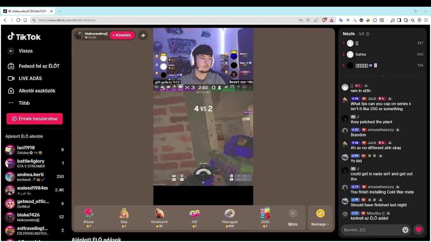Click the Követés follow button
The image size is (431, 242).
(x=122, y=35)
